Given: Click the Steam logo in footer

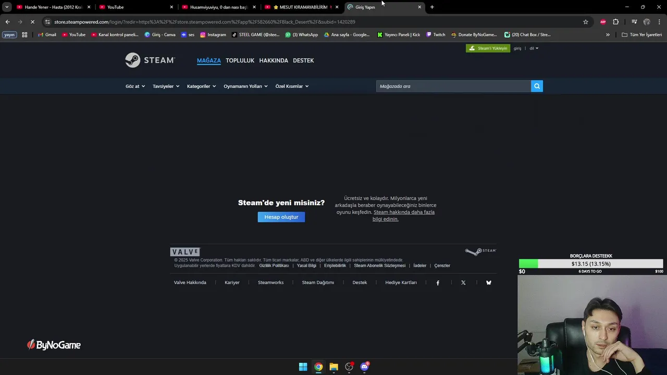Looking at the screenshot, I should (x=480, y=252).
